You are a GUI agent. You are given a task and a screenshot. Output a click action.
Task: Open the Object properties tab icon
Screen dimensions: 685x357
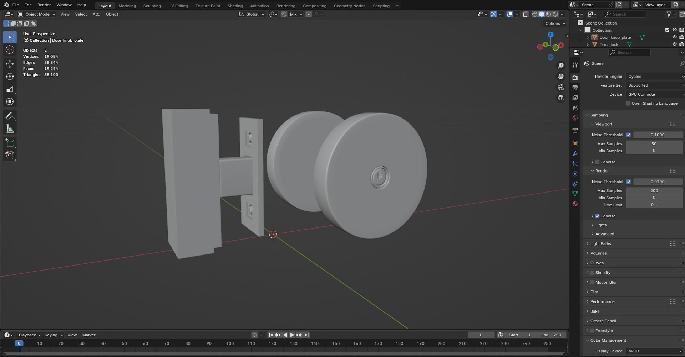click(x=575, y=144)
